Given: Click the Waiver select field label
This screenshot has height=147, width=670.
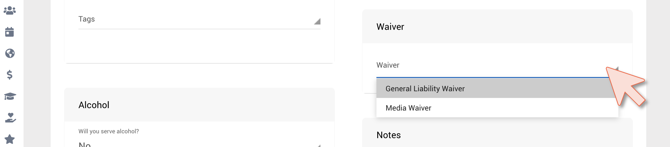Looking at the screenshot, I should click(388, 65).
